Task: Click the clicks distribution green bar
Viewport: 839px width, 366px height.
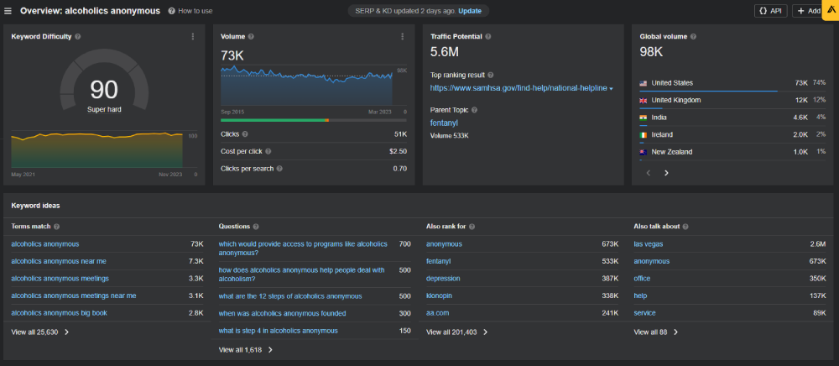Action: (273, 120)
